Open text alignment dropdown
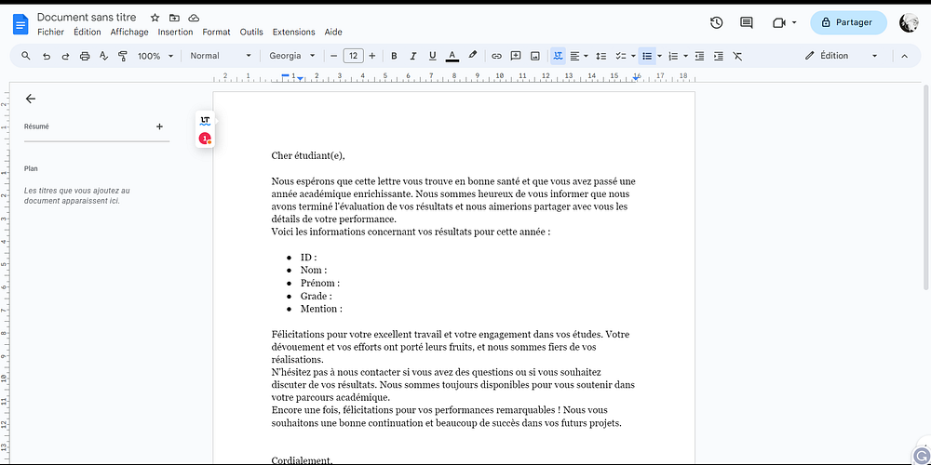 coord(579,57)
